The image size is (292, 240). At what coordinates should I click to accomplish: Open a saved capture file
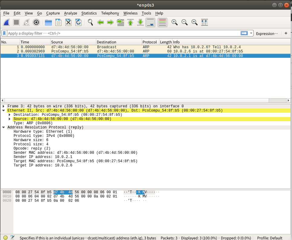point(48,22)
